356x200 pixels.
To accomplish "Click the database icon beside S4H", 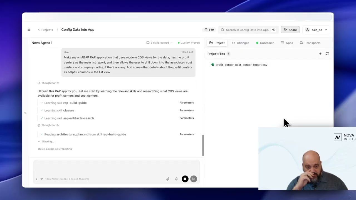I will pyautogui.click(x=206, y=30).
